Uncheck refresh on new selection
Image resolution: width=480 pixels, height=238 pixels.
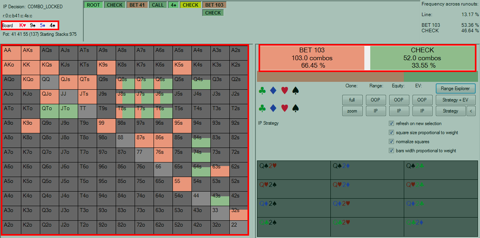point(392,124)
